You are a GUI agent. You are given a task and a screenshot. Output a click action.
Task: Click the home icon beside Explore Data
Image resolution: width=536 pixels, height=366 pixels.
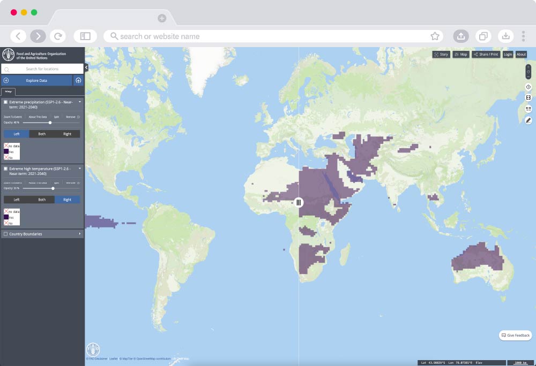tap(78, 80)
